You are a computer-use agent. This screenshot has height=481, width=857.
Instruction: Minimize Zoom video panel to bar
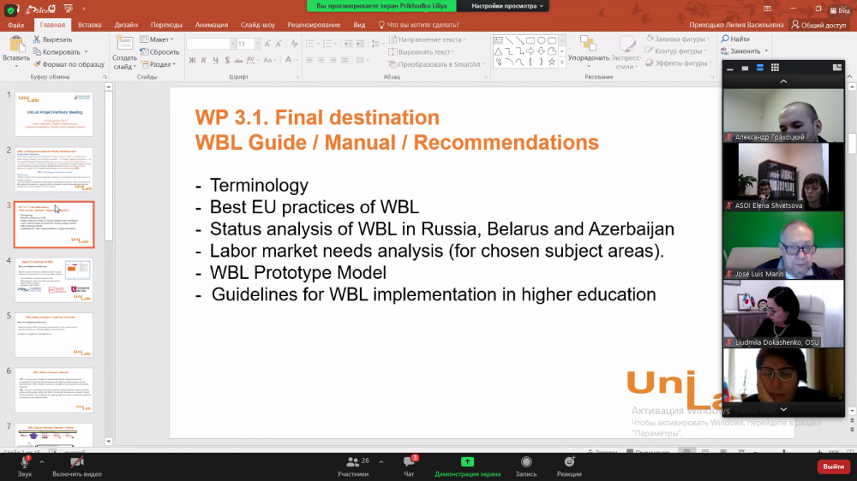[x=729, y=68]
